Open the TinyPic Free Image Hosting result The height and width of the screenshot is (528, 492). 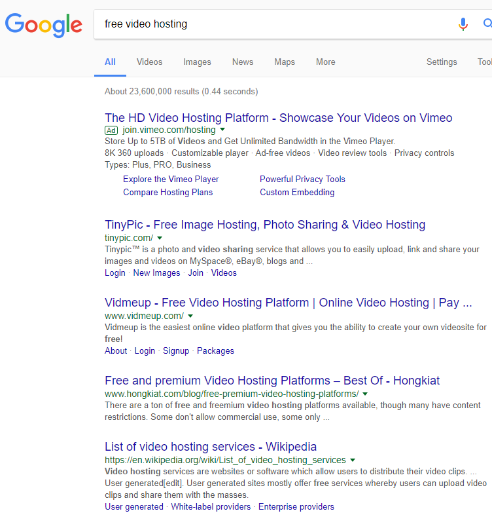coord(265,225)
